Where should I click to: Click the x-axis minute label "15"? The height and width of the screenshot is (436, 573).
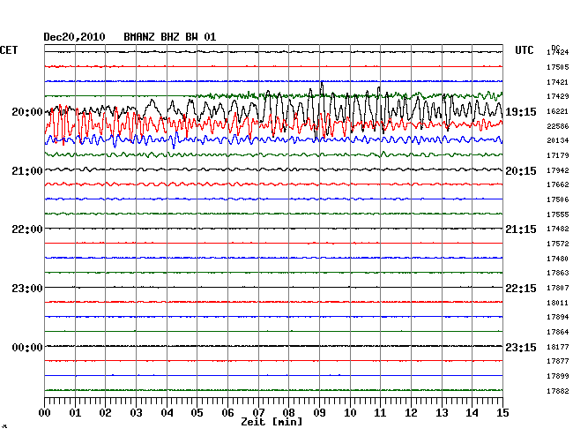point(502,413)
